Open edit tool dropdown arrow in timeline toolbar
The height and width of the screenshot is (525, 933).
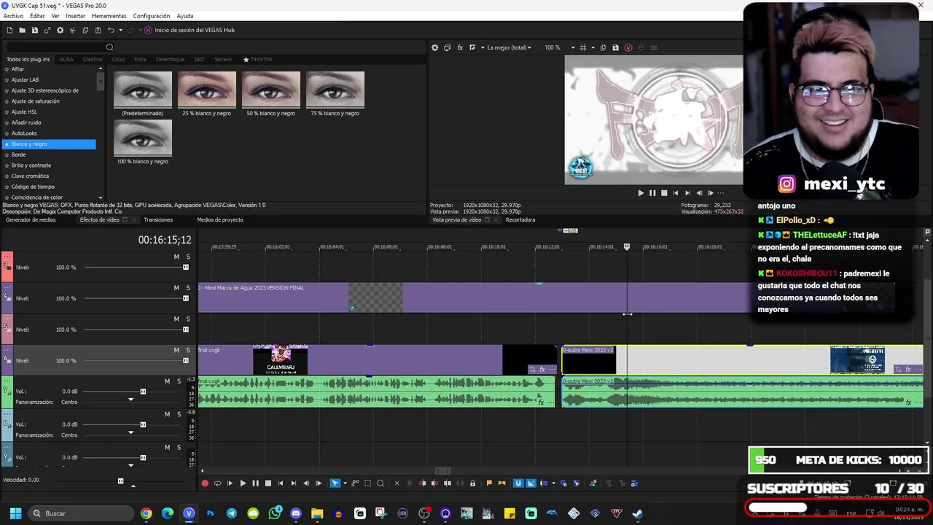(x=344, y=483)
